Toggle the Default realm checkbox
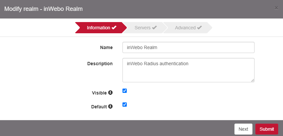Image resolution: width=283 pixels, height=136 pixels. point(125,105)
